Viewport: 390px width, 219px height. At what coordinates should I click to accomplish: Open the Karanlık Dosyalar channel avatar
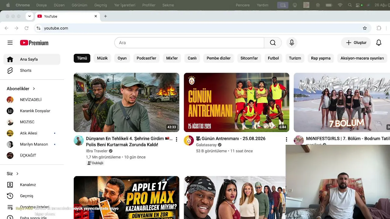[10, 111]
